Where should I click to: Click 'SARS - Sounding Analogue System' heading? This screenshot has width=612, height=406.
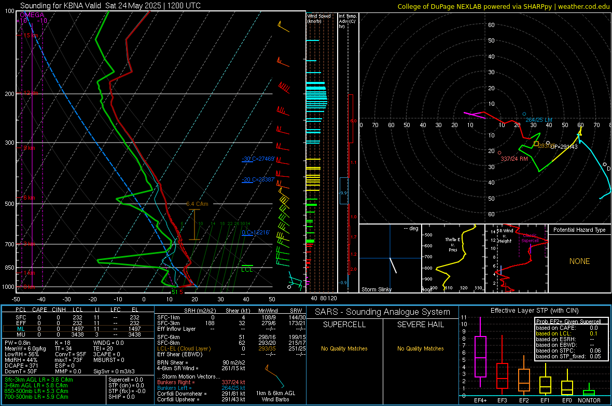(x=383, y=312)
